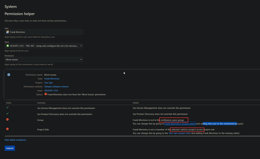Image resolution: width=260 pixels, height=159 pixels.
Task: Open 'Dev Ops' project roles link
Action: coord(180,133)
